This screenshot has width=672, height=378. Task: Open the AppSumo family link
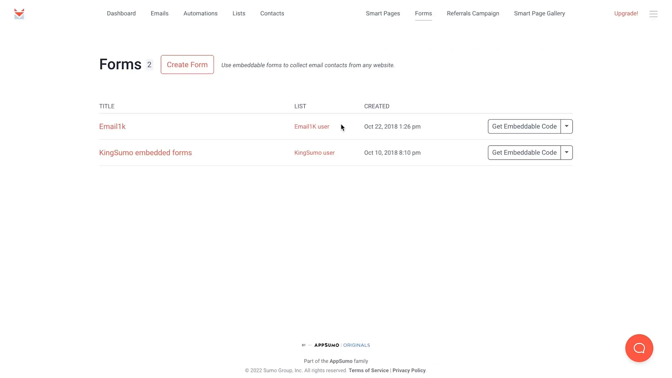point(341,361)
